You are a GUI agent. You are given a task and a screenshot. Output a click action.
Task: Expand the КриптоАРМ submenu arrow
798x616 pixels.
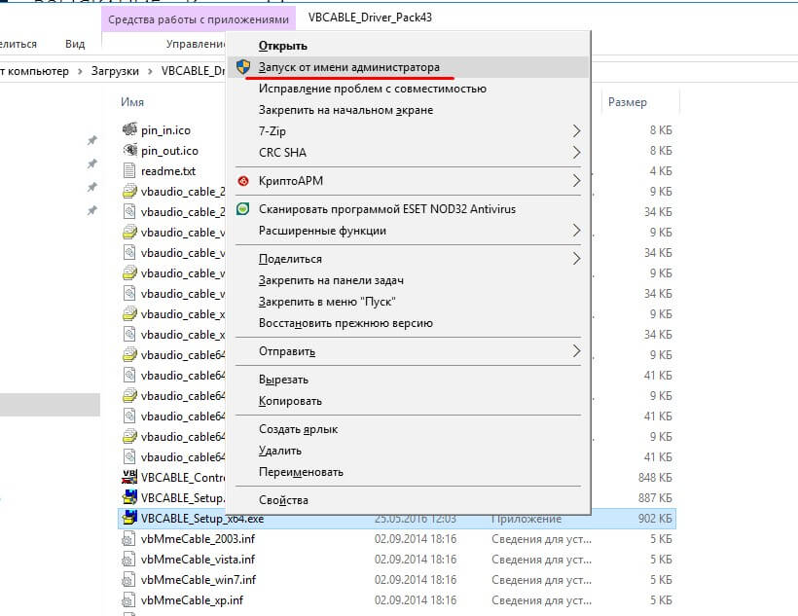(x=576, y=181)
